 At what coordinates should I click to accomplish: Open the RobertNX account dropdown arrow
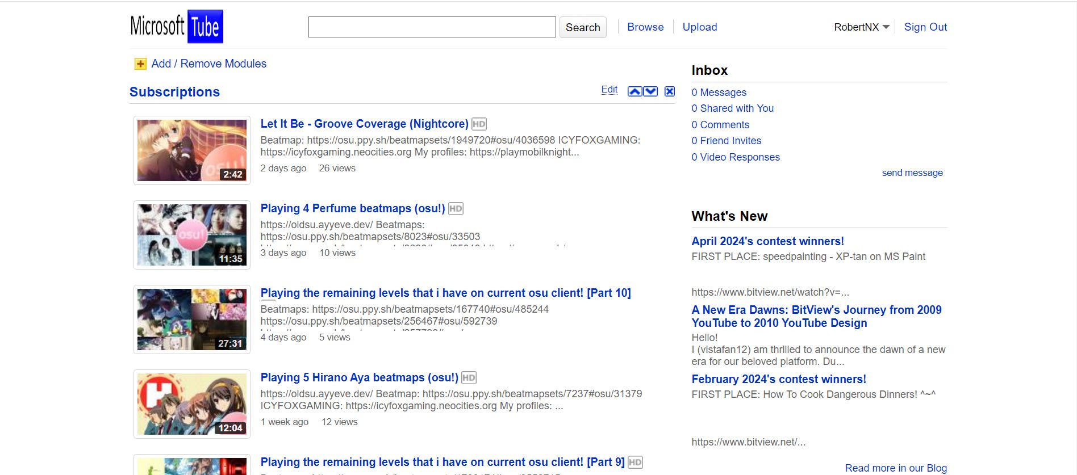(886, 27)
